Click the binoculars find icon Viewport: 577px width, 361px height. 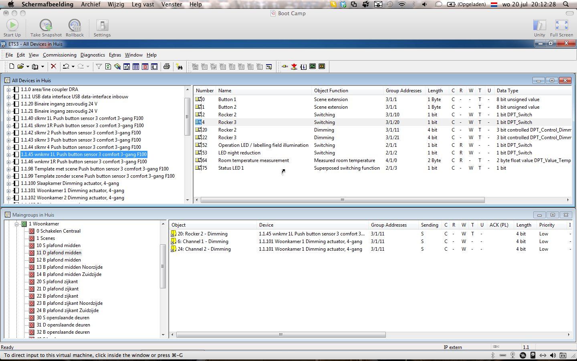pos(179,67)
